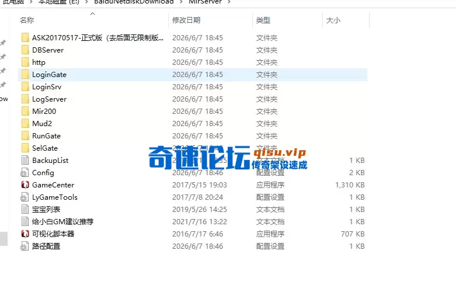
Task: Click the LyGameTools config file icon
Action: [25, 197]
